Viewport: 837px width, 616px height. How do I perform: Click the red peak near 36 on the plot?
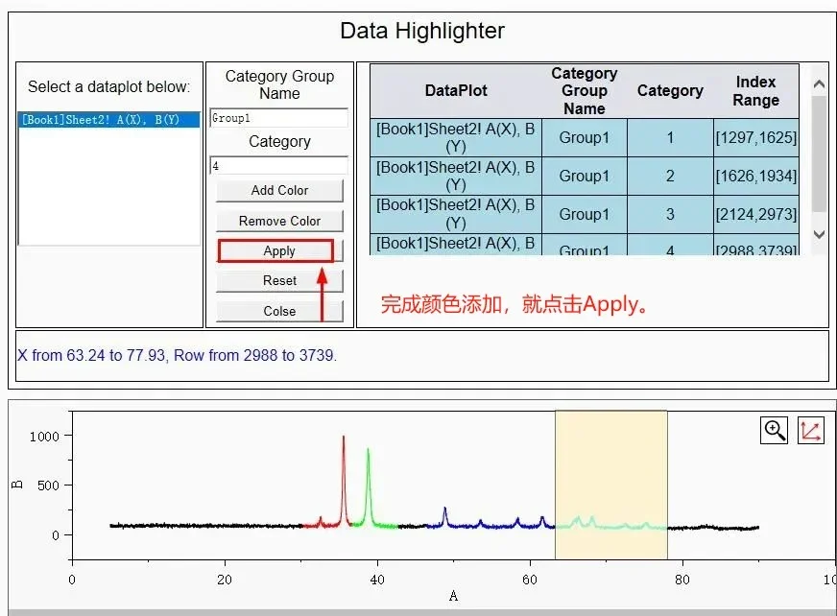pyautogui.click(x=344, y=481)
